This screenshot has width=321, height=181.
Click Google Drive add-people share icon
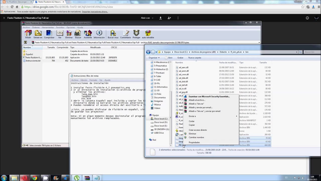tap(169, 18)
